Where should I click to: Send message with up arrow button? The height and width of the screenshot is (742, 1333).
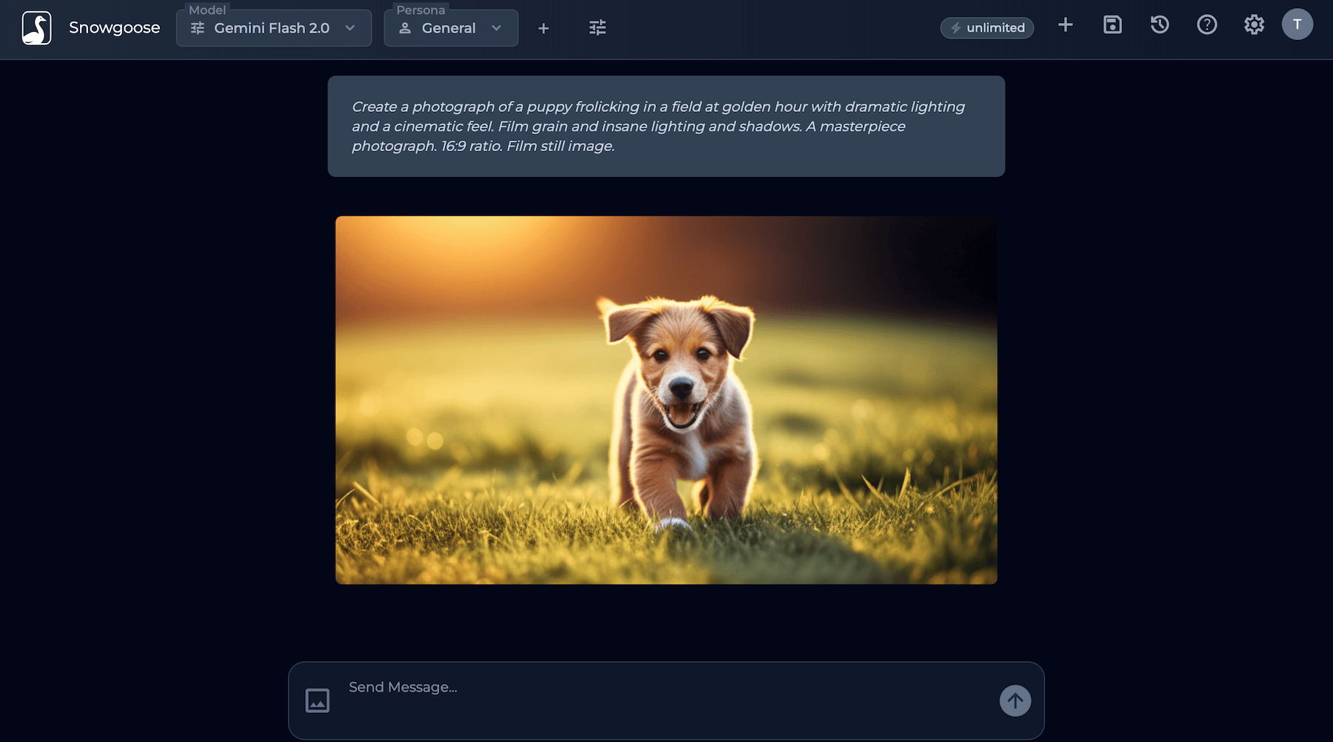1015,701
